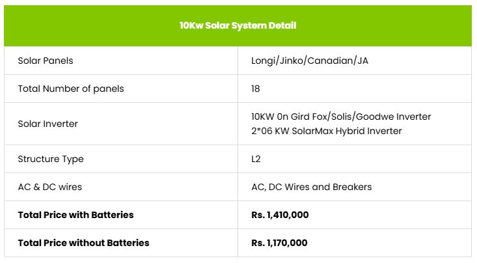Click the L2 structure value
477x263 pixels.
tap(256, 159)
